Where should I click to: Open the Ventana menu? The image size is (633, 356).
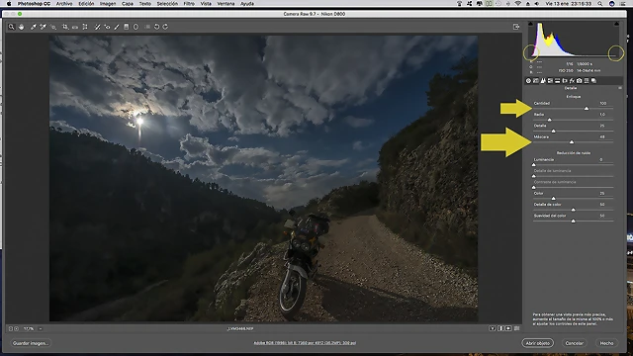[x=226, y=4]
